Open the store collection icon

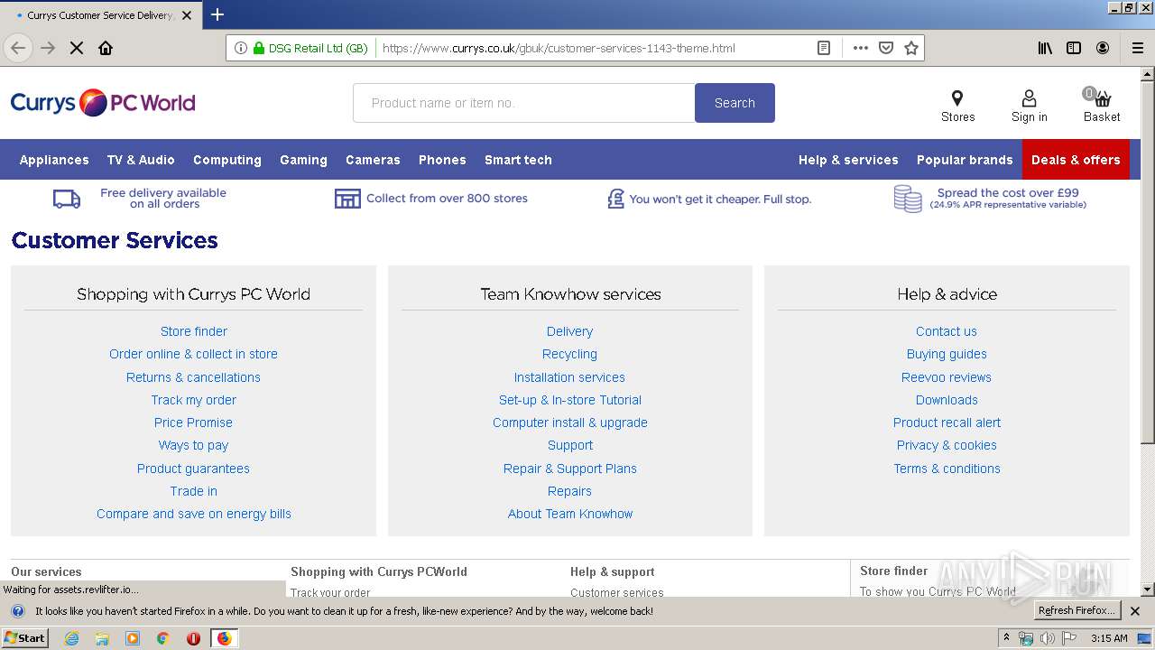[x=347, y=199]
